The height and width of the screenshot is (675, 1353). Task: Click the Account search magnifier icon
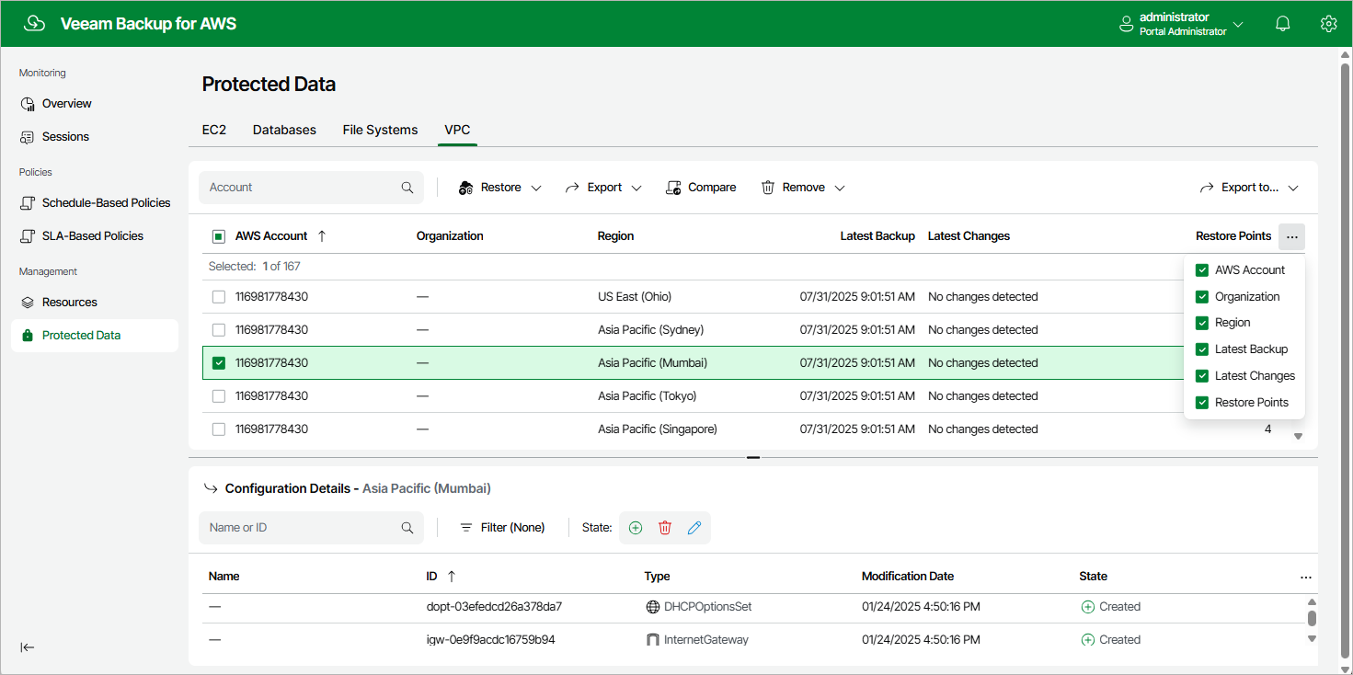(x=407, y=188)
